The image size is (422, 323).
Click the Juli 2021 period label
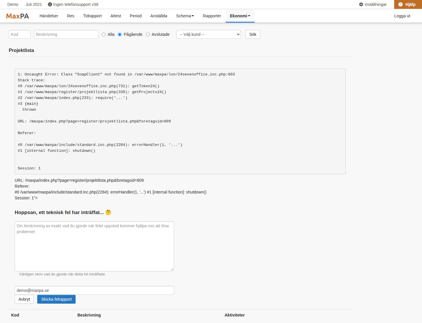(34, 4)
